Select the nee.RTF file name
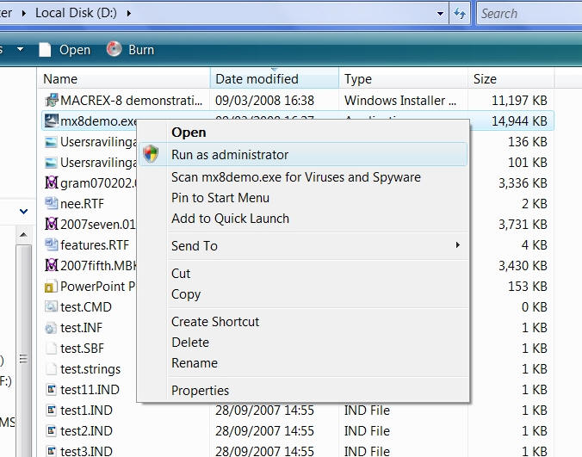This screenshot has width=582, height=457. tap(83, 204)
